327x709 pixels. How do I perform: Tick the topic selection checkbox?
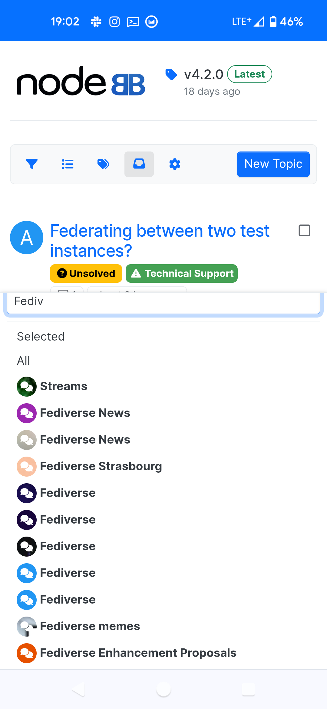point(304,230)
